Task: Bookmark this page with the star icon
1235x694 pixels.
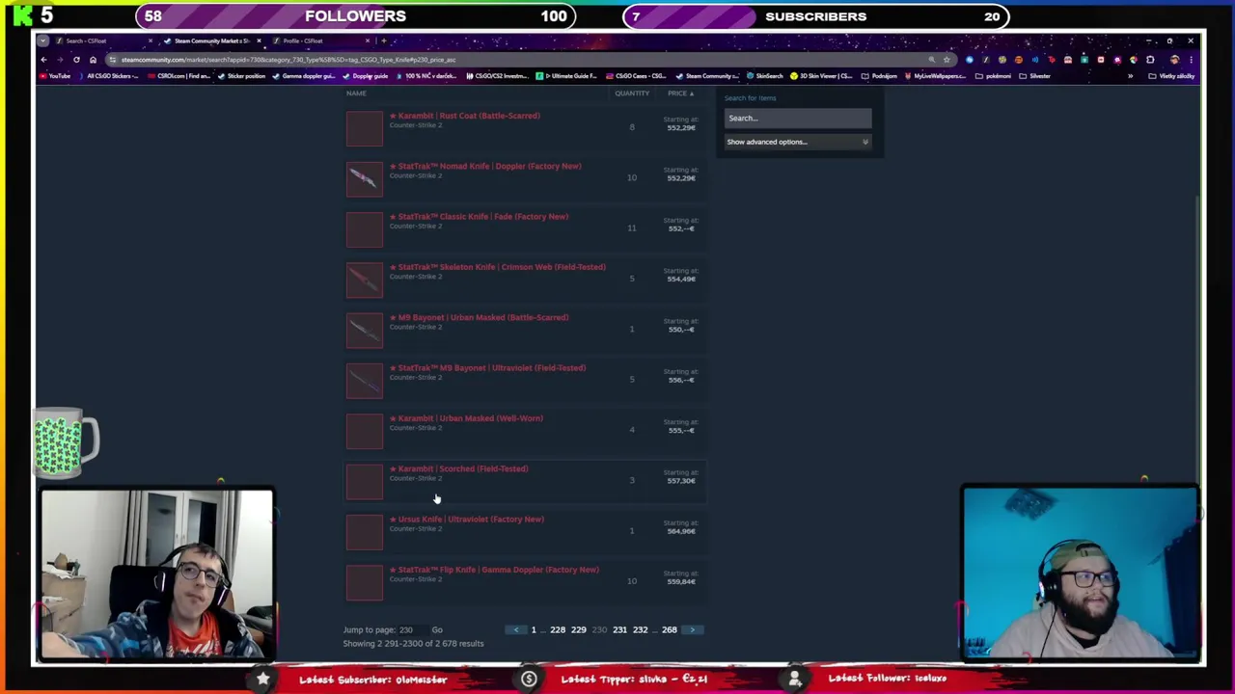Action: [x=947, y=60]
